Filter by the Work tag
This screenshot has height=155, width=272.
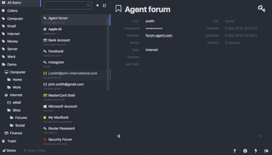click(20, 57)
